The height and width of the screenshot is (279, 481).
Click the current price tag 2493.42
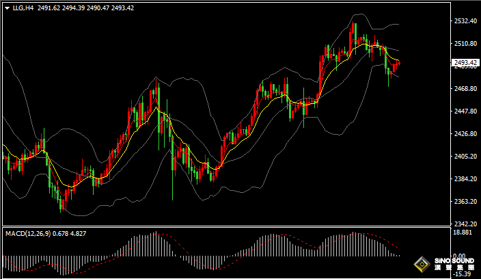click(x=465, y=63)
